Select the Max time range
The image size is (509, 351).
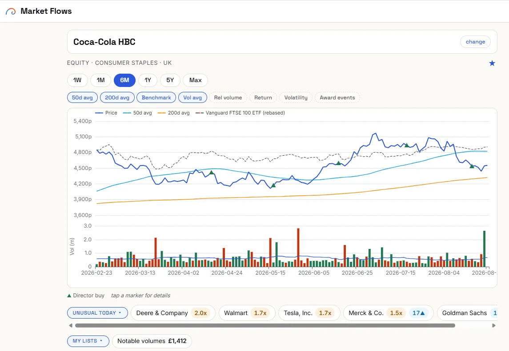click(196, 80)
